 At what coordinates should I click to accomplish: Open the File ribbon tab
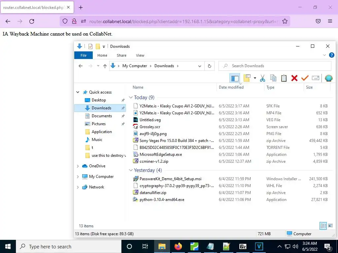pos(84,55)
